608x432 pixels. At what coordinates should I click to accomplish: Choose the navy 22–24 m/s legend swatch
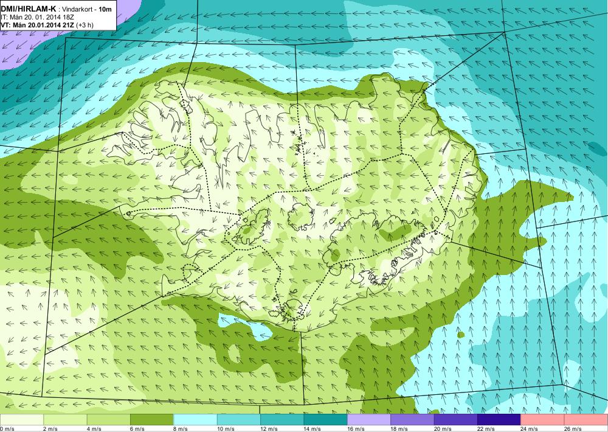[x=499, y=420]
